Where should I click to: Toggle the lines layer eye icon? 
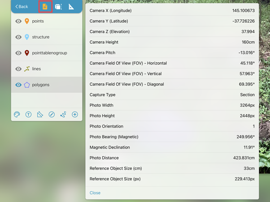coord(18,69)
